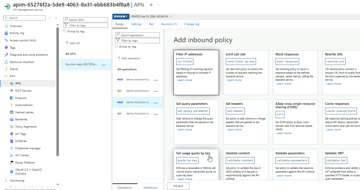
Task: Click the Discard button
Action: click(178, 186)
